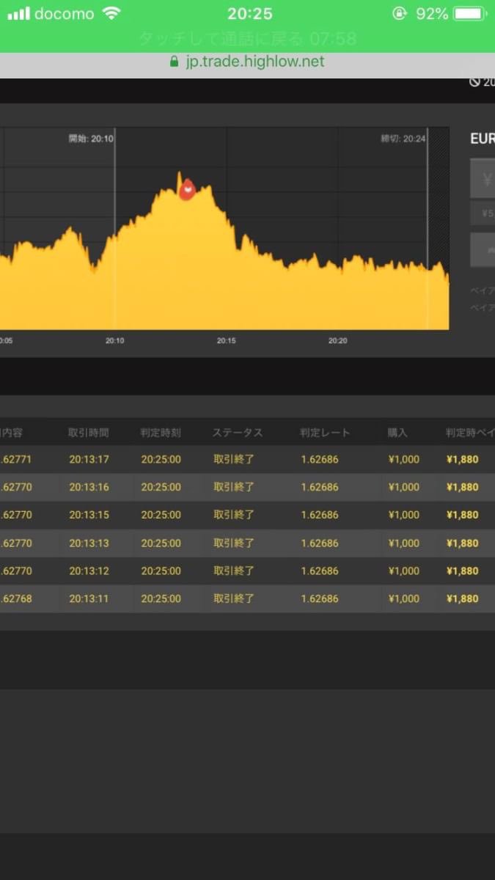This screenshot has height=880, width=495.
Task: Click the .62768 entry rate cell
Action: point(16,598)
